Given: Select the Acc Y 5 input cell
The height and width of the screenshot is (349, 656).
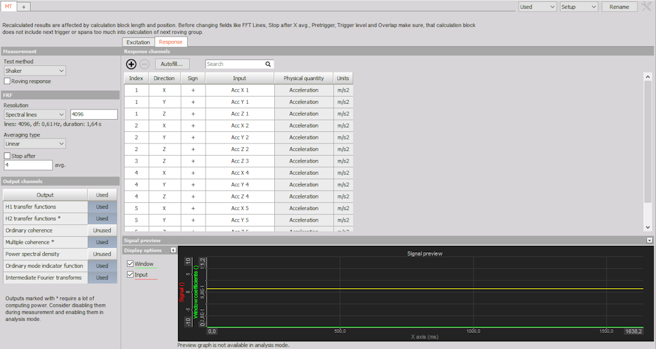Looking at the screenshot, I should (240, 220).
